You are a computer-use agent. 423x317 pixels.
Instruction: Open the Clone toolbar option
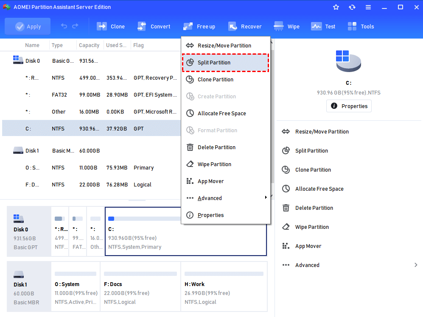[x=111, y=26]
